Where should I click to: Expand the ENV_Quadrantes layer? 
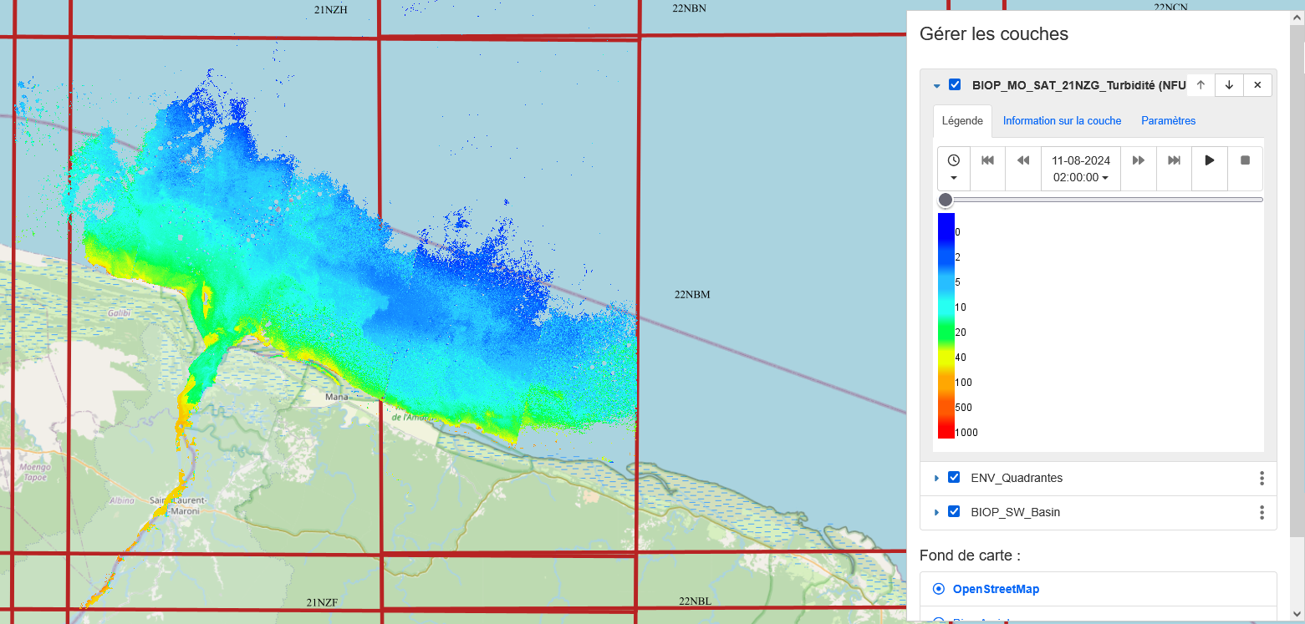pos(936,479)
